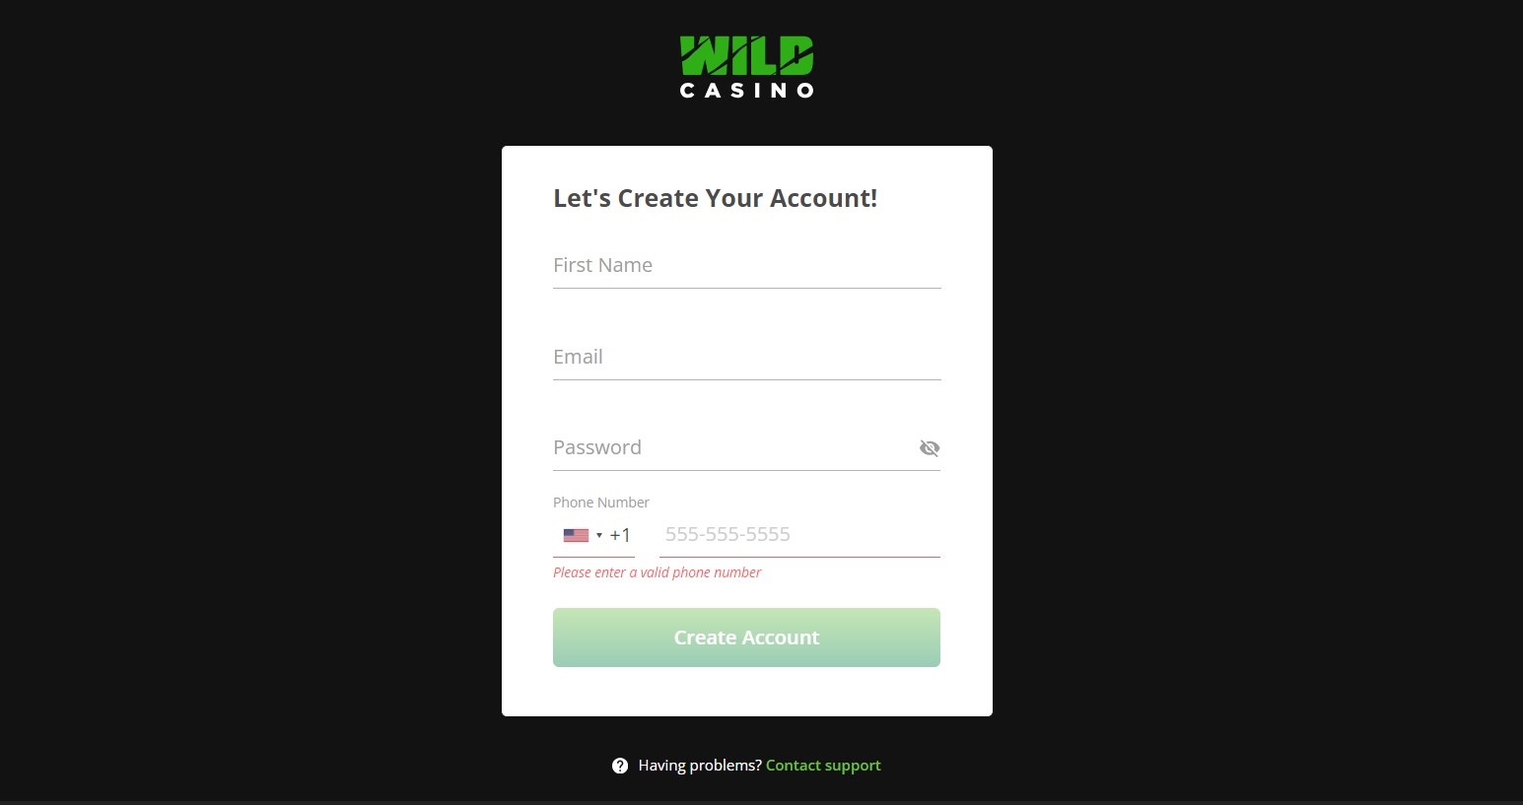Expand the country selector dropdown arrow
1523x805 pixels.
pos(599,536)
